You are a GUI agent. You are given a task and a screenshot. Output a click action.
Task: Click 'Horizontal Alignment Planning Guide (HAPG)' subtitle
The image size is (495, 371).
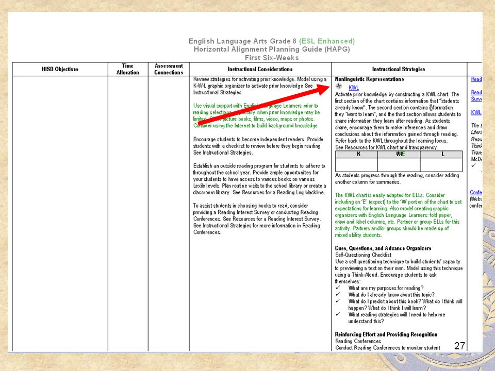click(272, 49)
